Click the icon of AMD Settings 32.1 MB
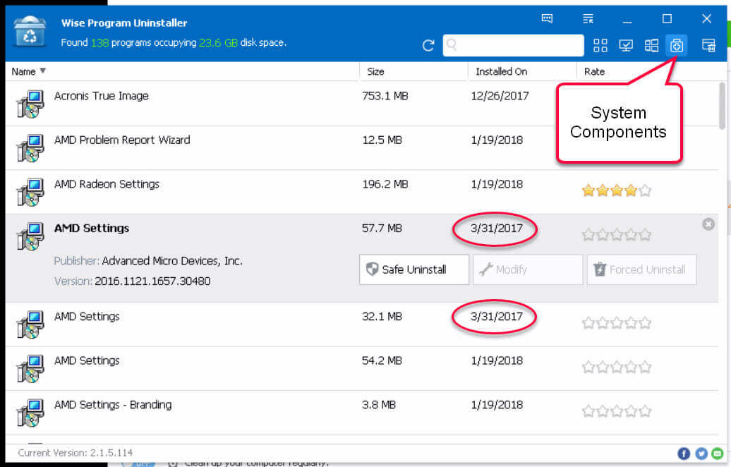Image resolution: width=731 pixels, height=467 pixels. pos(30,325)
